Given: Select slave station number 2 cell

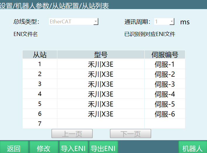Looking at the screenshot, I should click(x=40, y=74).
